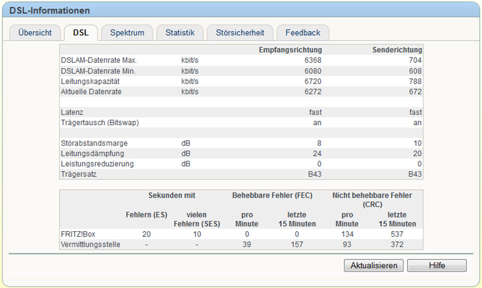Click the DSL-Informationen title

point(49,10)
